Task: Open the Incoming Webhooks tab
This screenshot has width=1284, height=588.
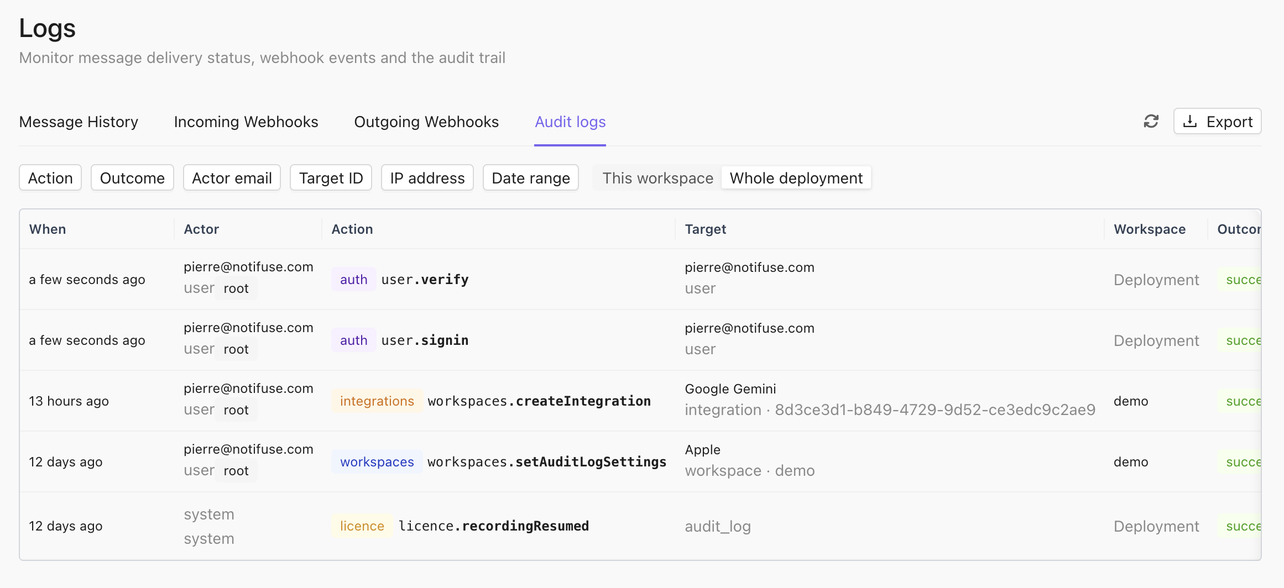Action: point(246,122)
